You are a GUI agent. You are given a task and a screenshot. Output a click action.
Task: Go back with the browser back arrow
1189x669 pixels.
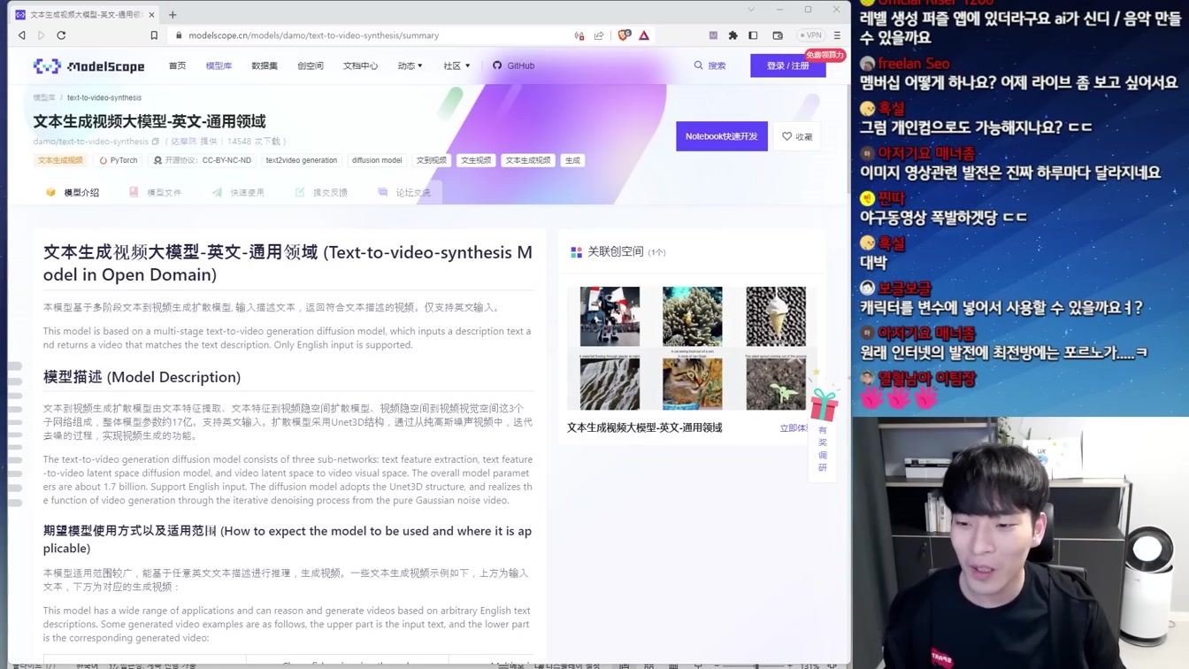tap(22, 35)
